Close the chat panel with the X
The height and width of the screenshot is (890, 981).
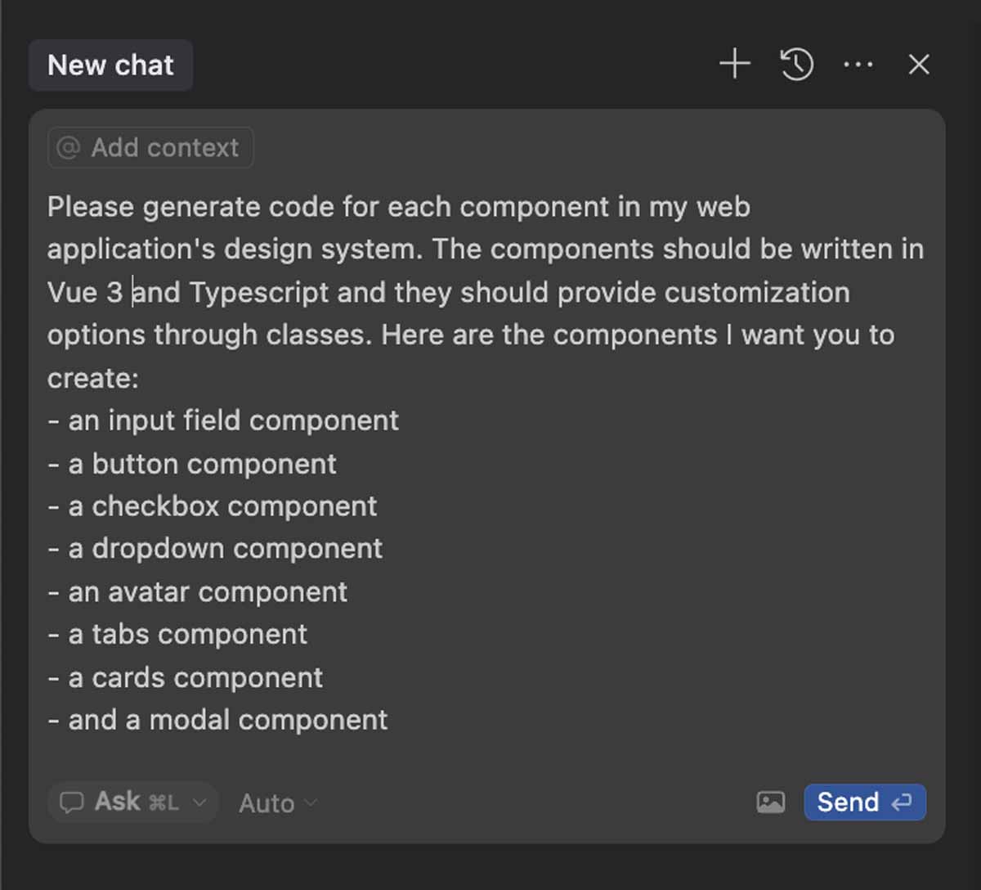point(919,65)
